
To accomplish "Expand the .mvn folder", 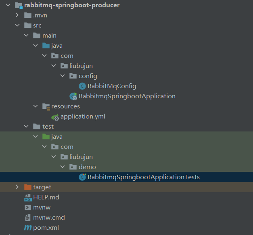I will tap(17, 15).
